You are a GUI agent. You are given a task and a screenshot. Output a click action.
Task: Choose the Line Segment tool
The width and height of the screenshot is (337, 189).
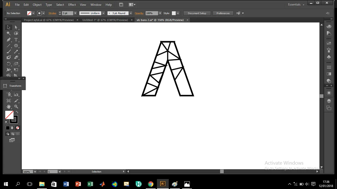click(x=8, y=46)
